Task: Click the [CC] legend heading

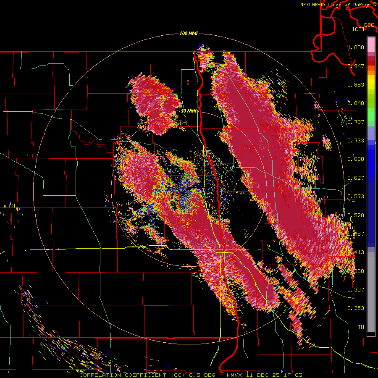Action: 359,29
